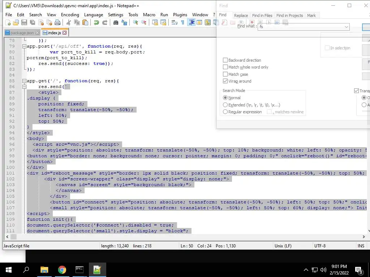Open Google Chrome from the taskbar
370x277 pixels.
[x=62, y=270]
